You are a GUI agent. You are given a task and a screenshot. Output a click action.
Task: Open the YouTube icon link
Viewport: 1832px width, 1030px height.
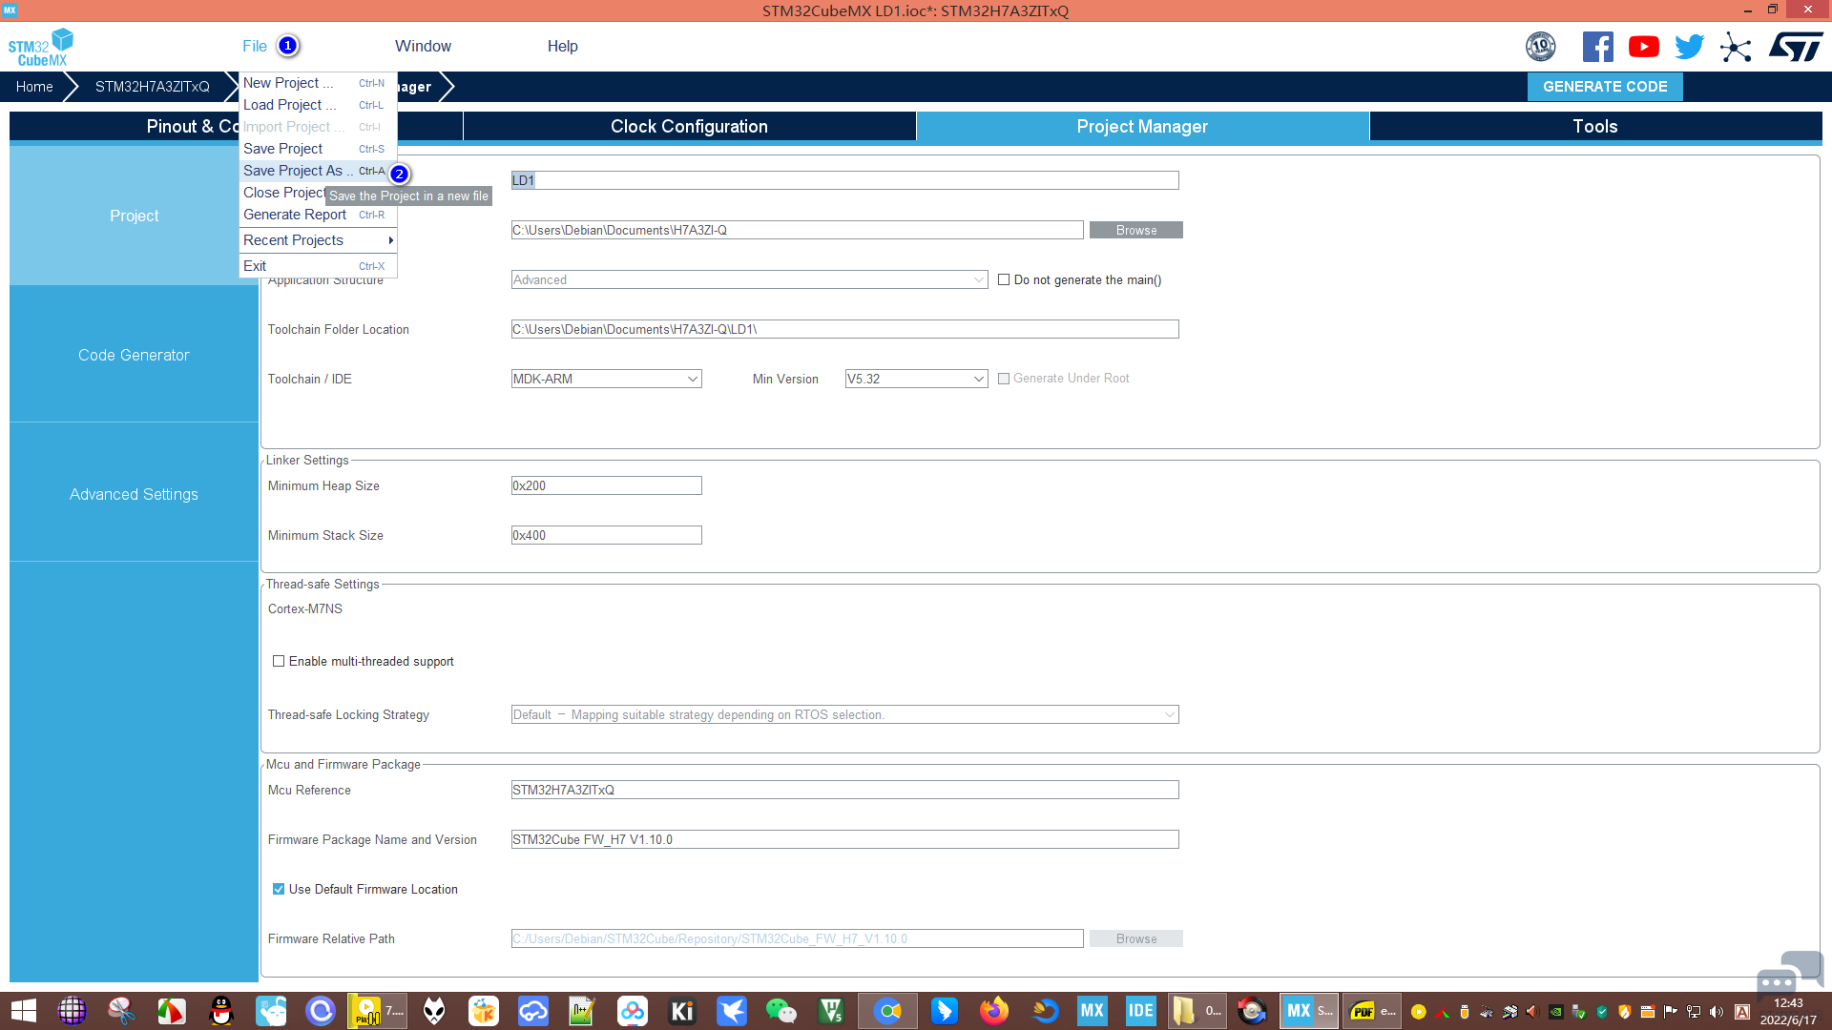1643,46
